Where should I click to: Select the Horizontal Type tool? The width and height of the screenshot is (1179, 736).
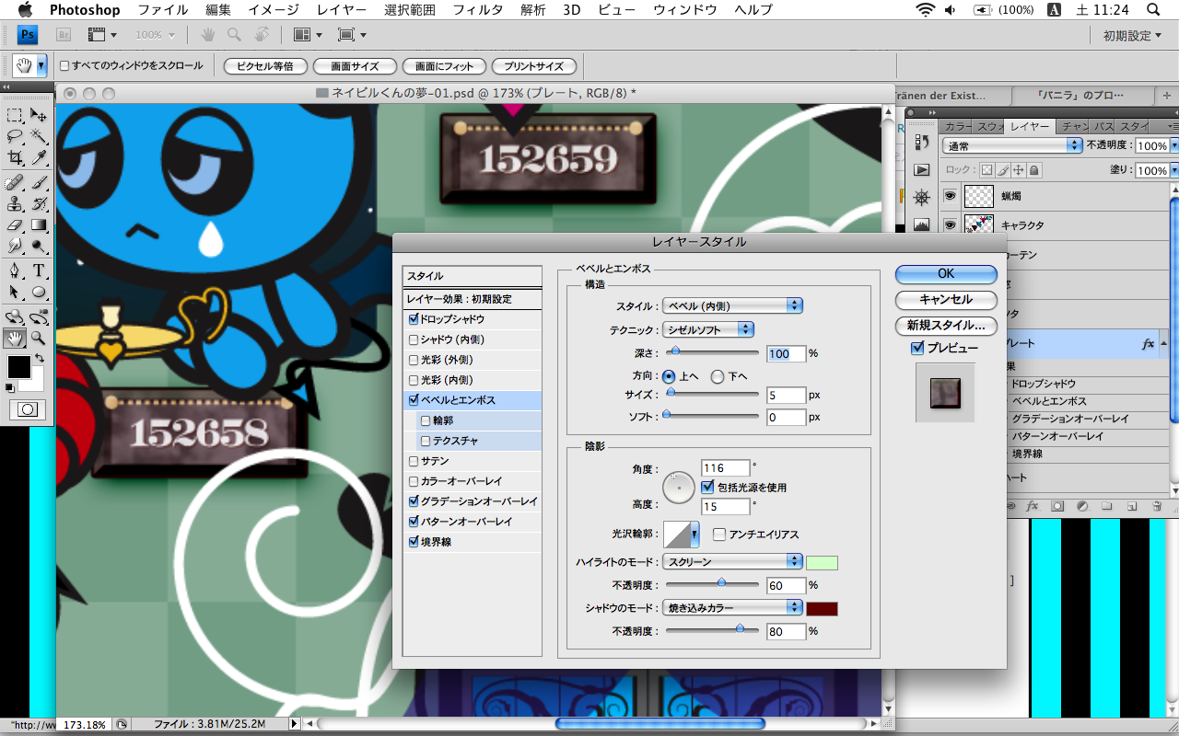pos(39,270)
